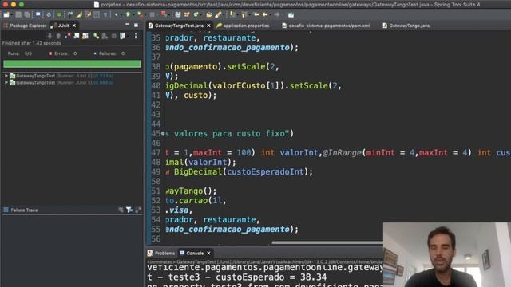Click line number 47 in gutter
This screenshot has height=287, width=511.
coord(156,152)
